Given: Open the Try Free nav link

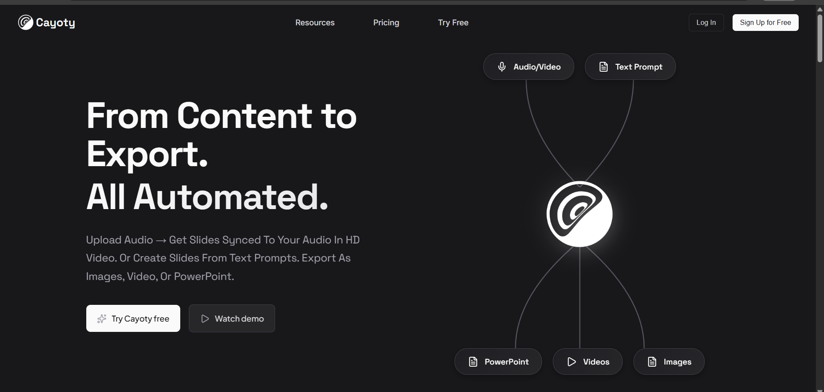Looking at the screenshot, I should point(453,23).
